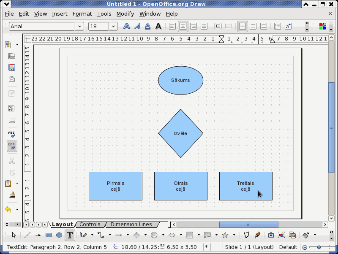The width and height of the screenshot is (338, 254).
Task: Expand the Lines and Arrows options
Action: (x=128, y=235)
